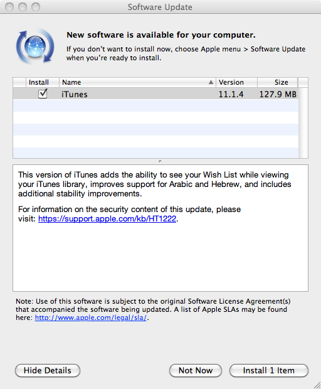The image size is (321, 389).
Task: Uncheck the iTunes install checkbox
Action: [43, 93]
